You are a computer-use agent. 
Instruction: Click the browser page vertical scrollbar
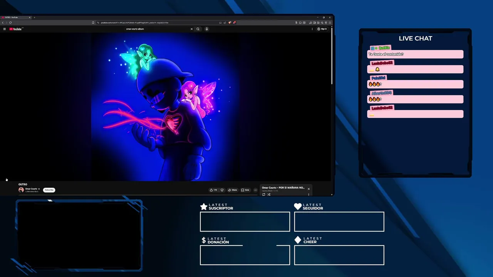pos(332,56)
